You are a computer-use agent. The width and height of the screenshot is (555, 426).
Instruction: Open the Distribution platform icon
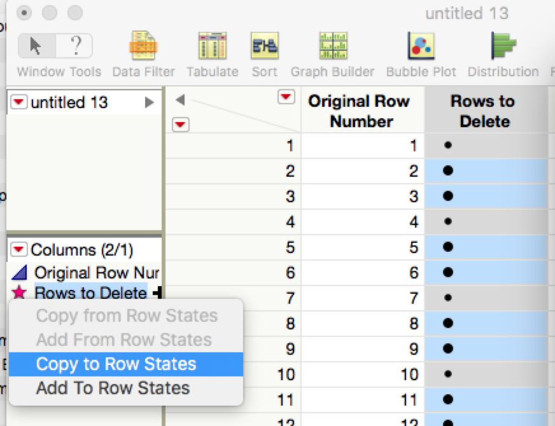click(x=503, y=47)
